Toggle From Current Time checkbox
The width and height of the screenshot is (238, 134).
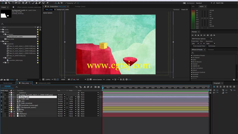coord(192,46)
